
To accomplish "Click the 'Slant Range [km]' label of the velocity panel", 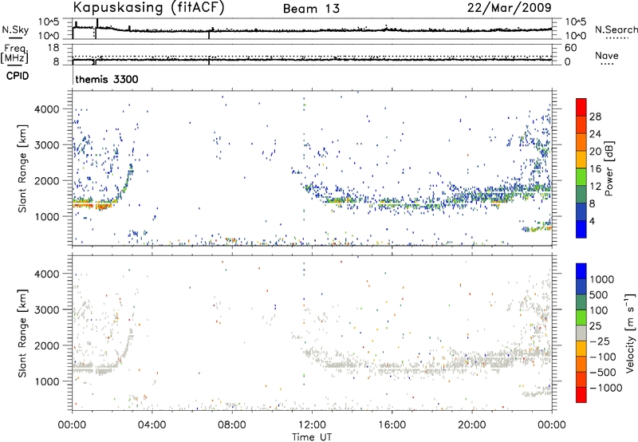I will click(22, 333).
